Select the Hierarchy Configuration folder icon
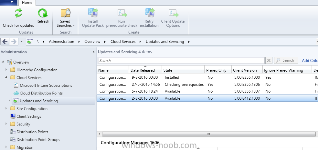Image resolution: width=318 pixels, height=150 pixels. [13, 70]
